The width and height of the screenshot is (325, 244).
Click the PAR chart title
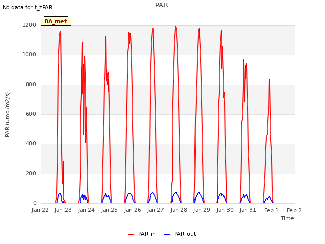tap(161, 5)
